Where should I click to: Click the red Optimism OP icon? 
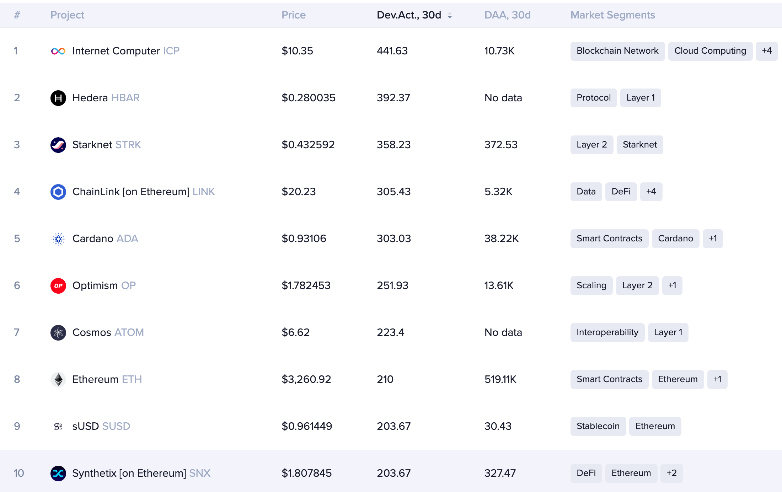[x=58, y=286]
